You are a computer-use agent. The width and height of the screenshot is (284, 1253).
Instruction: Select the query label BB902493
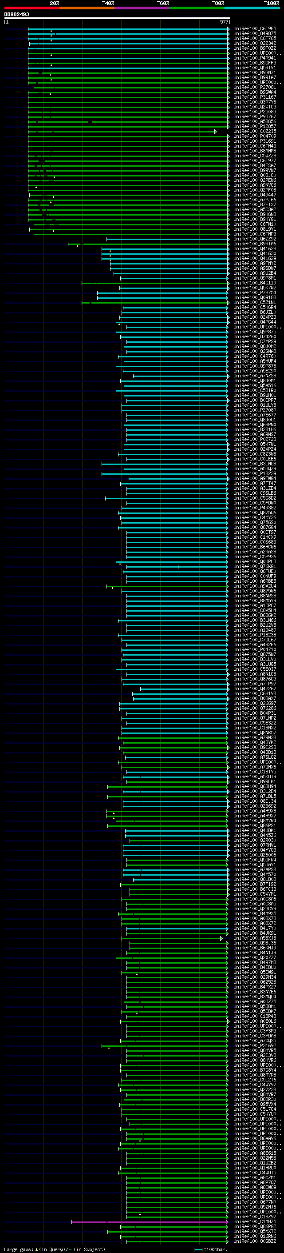16,14
